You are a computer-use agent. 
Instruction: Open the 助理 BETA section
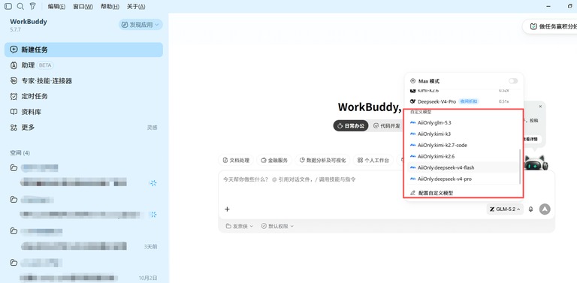pyautogui.click(x=83, y=65)
